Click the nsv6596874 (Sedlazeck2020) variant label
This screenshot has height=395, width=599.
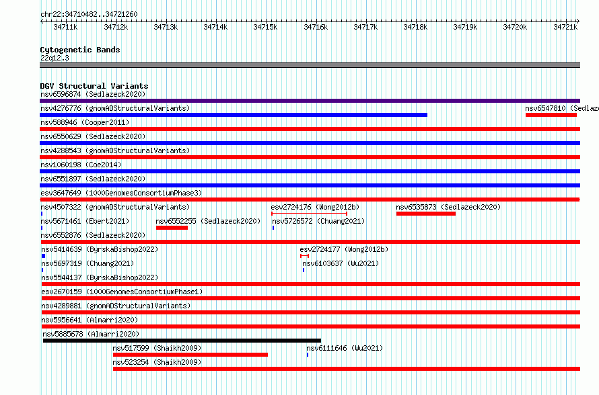pos(93,94)
